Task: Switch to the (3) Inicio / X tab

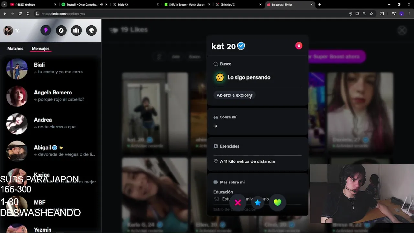Action: click(238, 5)
